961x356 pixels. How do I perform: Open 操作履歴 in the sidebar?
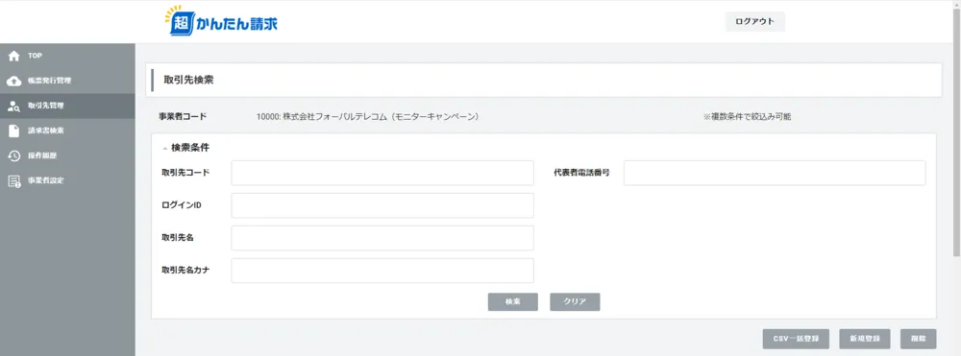tap(67, 156)
